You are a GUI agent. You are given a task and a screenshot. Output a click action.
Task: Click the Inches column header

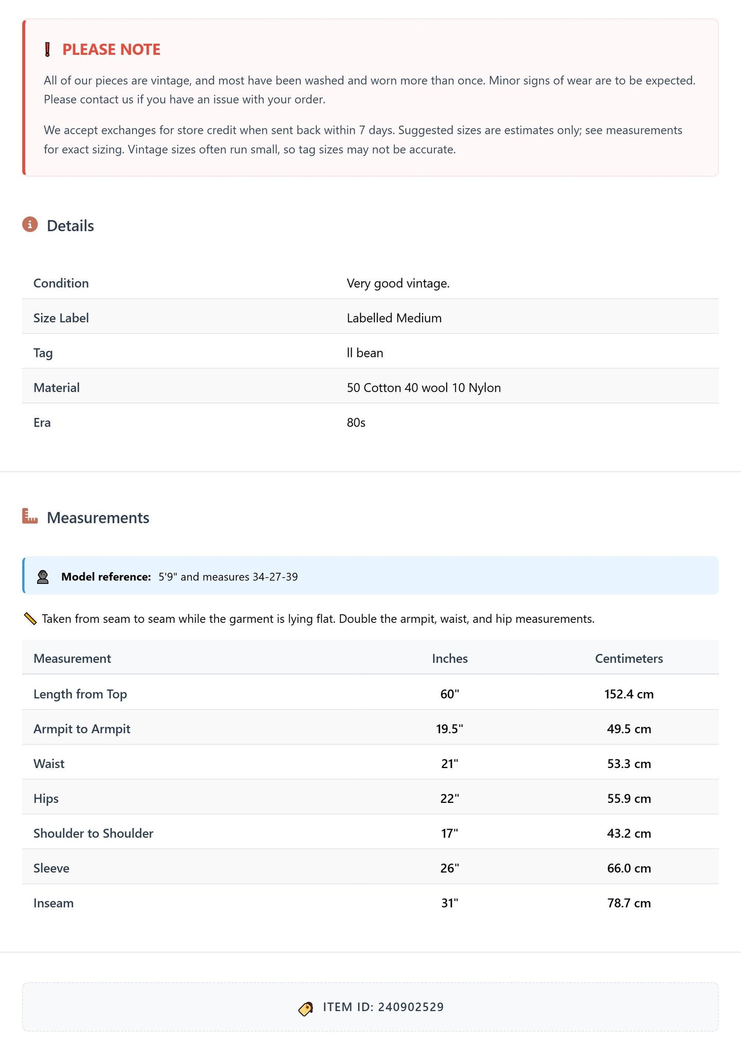click(x=450, y=658)
